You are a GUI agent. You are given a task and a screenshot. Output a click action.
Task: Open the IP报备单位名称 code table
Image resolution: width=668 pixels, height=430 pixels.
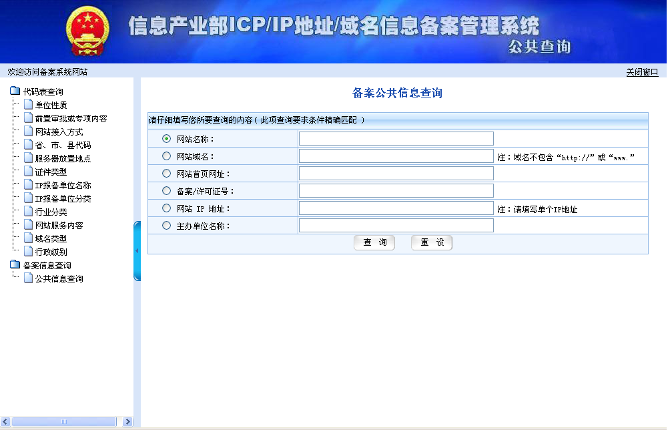pyautogui.click(x=63, y=185)
